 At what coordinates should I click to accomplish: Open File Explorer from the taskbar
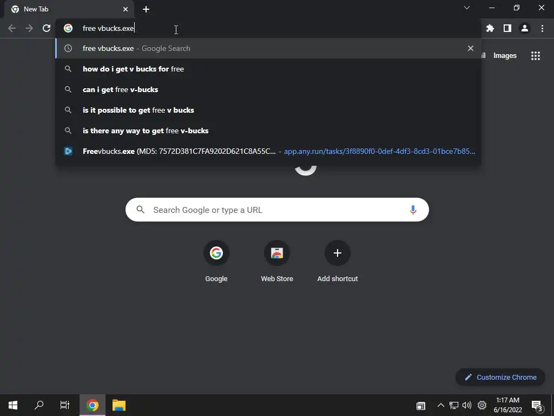click(119, 405)
